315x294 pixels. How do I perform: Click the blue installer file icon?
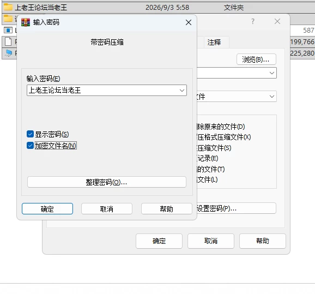click(8, 53)
